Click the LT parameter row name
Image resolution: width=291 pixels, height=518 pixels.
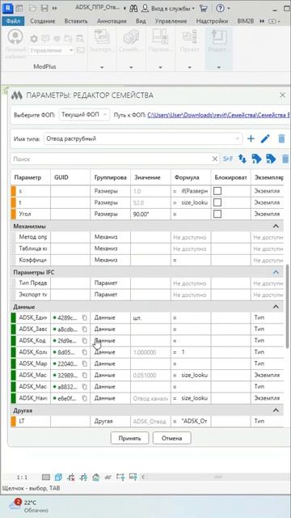[x=22, y=421]
